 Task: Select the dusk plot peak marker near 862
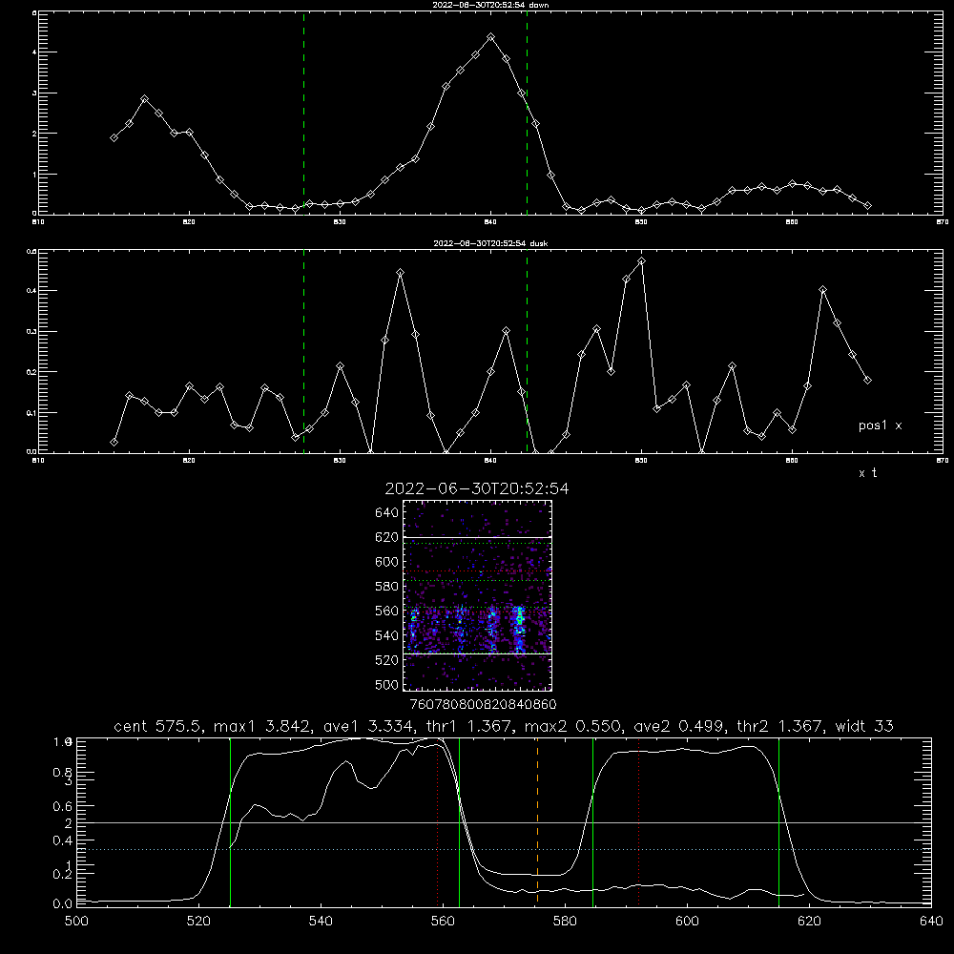point(822,290)
